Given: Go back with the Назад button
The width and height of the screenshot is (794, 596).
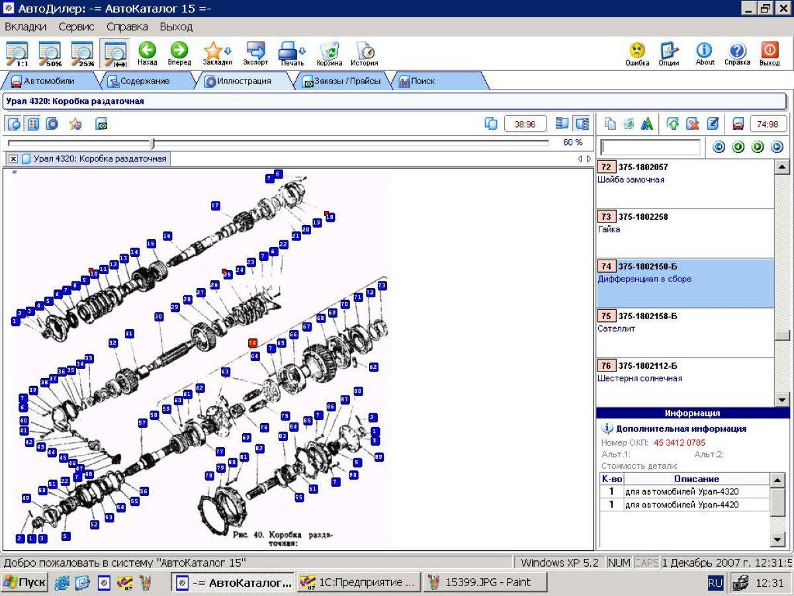Looking at the screenshot, I should pyautogui.click(x=147, y=54).
